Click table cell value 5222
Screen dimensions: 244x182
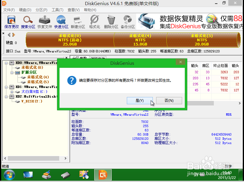pos(224,84)
